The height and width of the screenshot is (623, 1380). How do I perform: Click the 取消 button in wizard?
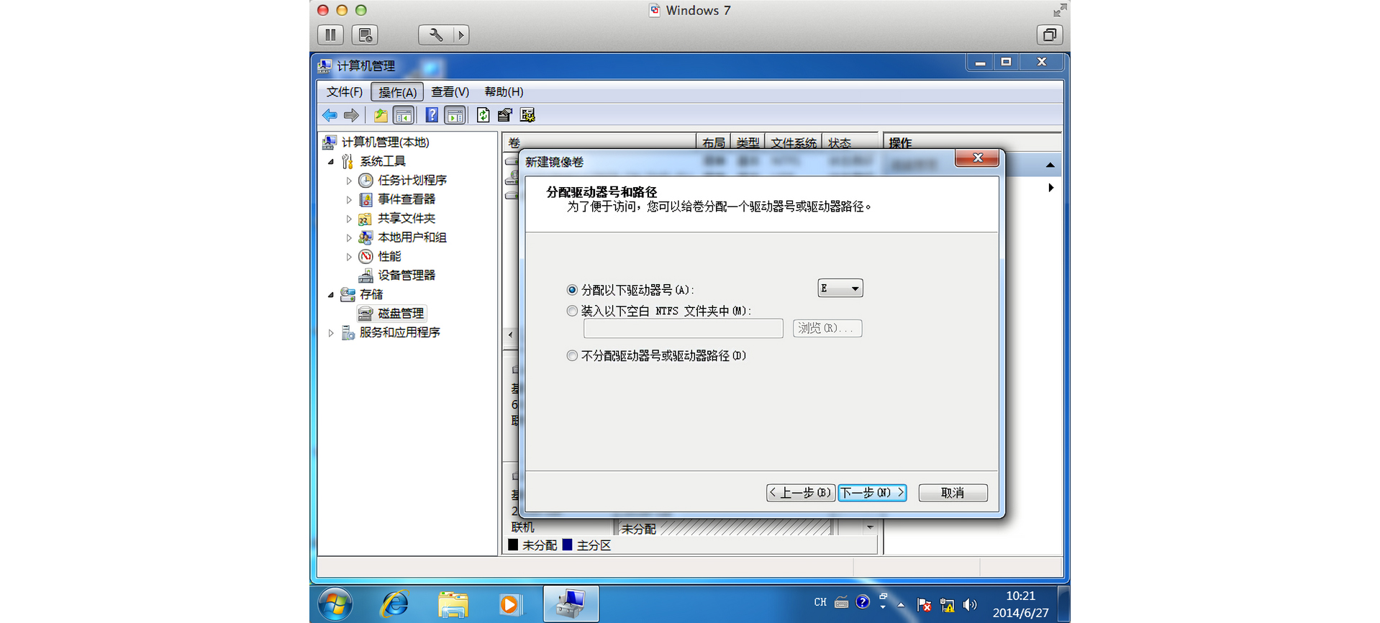pyautogui.click(x=953, y=493)
